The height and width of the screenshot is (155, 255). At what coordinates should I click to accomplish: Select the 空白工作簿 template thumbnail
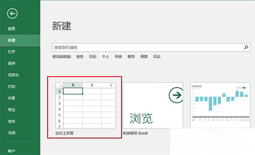pos(85,105)
